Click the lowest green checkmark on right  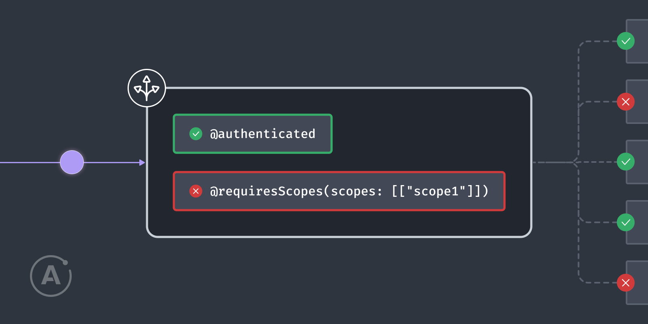[x=626, y=222]
